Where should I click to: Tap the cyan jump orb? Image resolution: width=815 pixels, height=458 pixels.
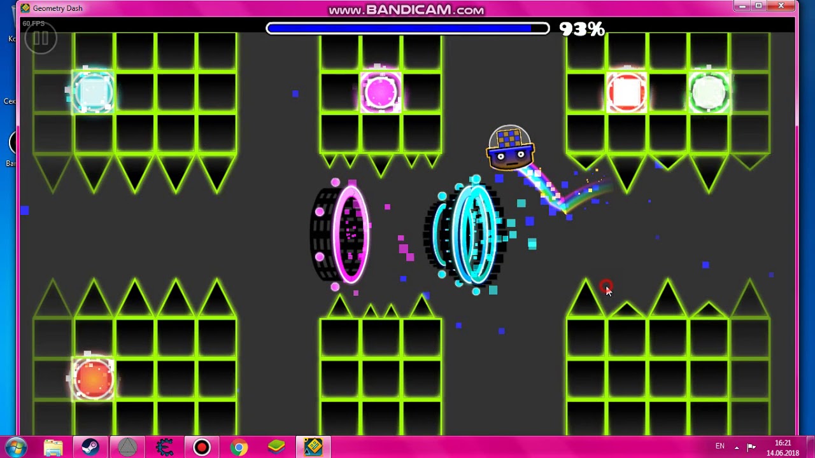pos(94,92)
